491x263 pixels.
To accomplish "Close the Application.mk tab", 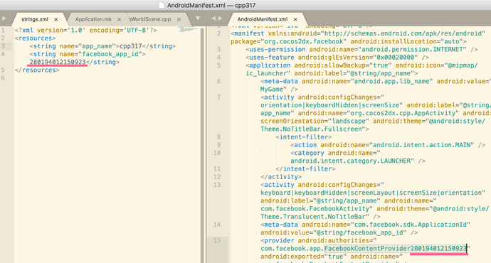I will pos(119,19).
